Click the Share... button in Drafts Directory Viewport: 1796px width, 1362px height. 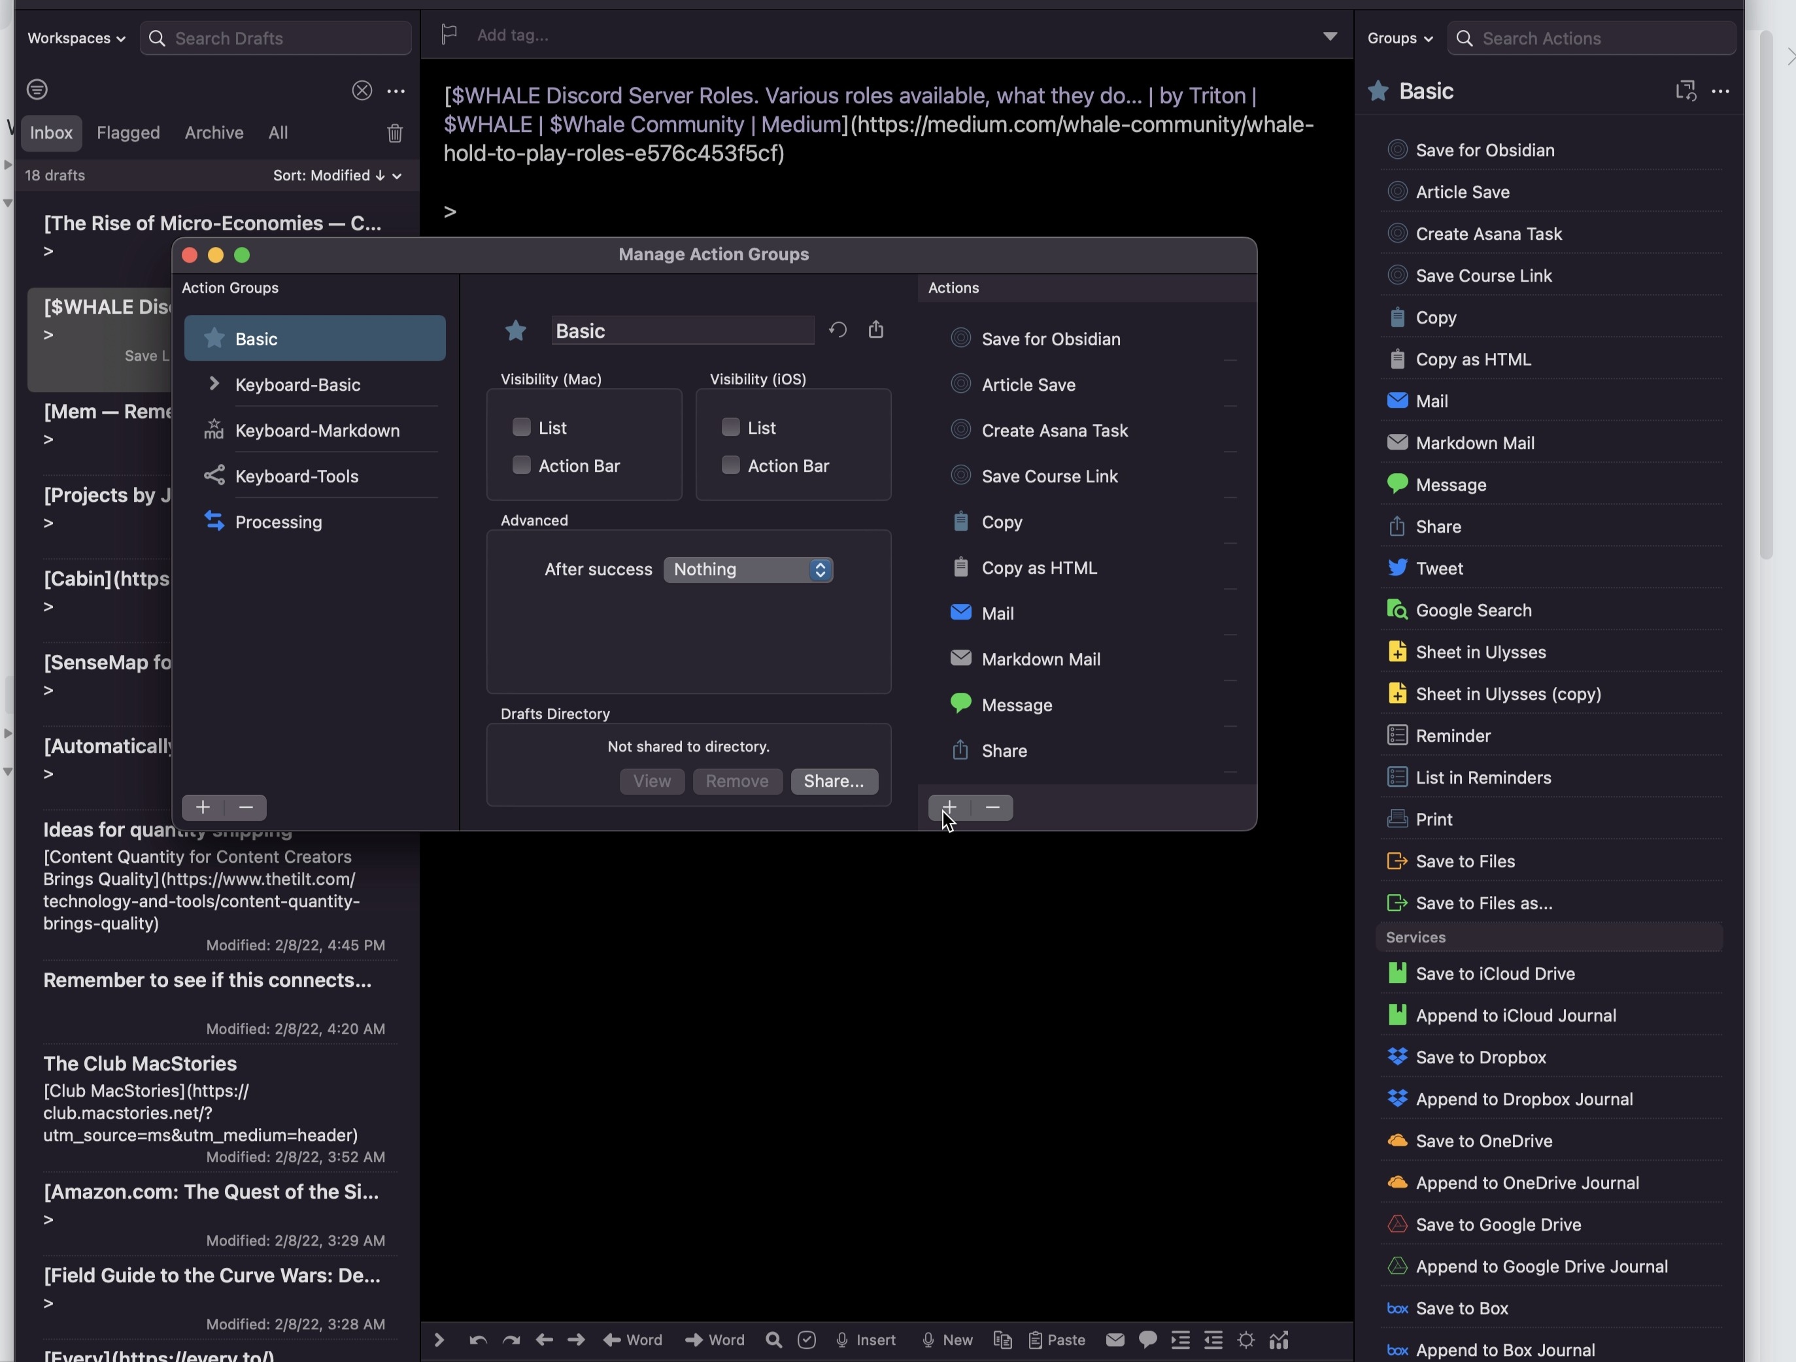pyautogui.click(x=834, y=781)
